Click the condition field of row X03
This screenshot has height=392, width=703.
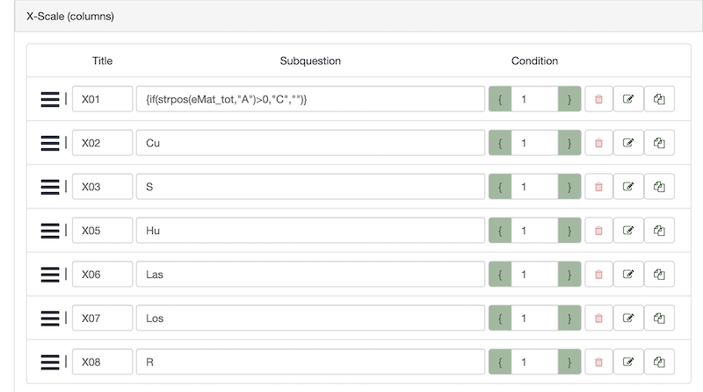534,187
